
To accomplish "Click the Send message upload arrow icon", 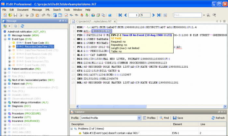I will pyautogui.click(x=82, y=15).
